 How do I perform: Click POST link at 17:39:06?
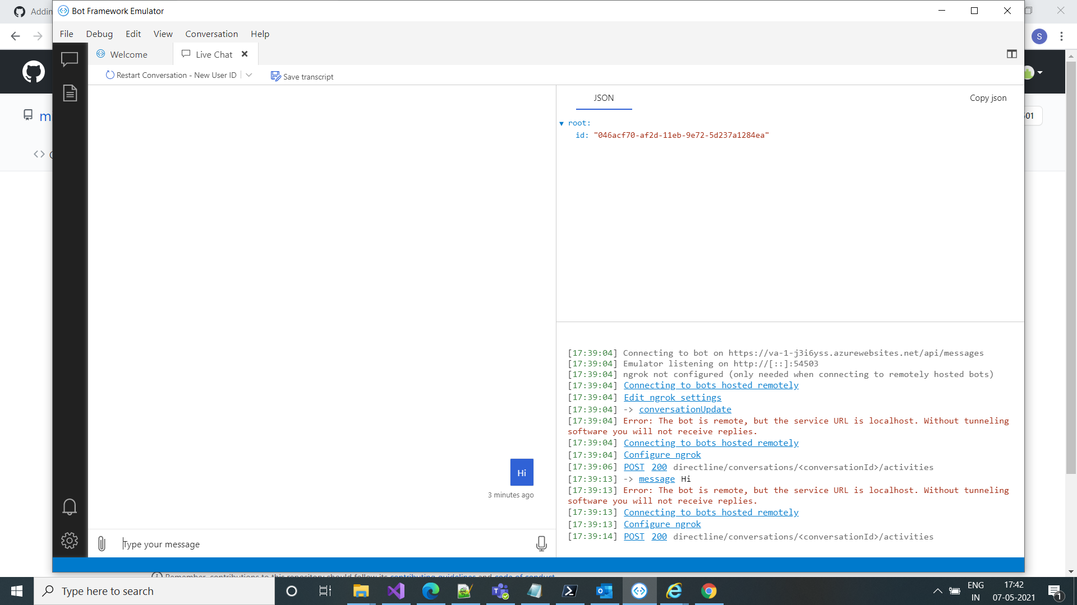[634, 467]
